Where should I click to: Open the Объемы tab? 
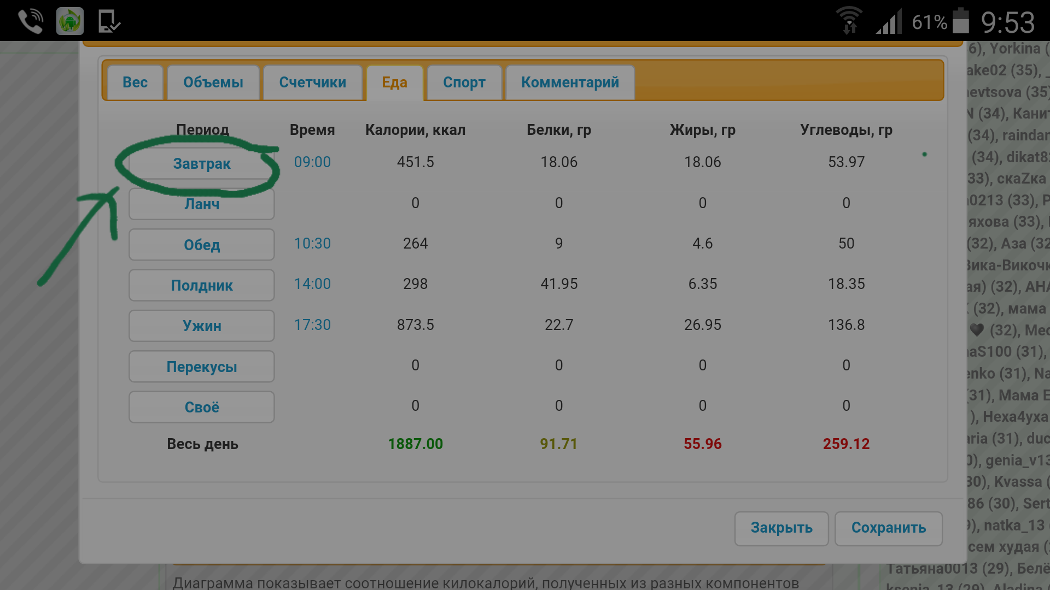coord(213,82)
